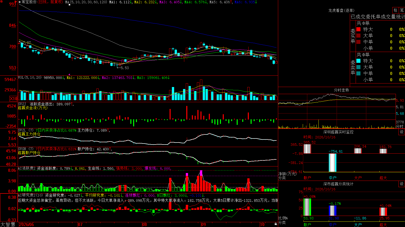Click the 大智慧 logo text at bottom-left
Viewport: 405px width, 227px height.
[x=8, y=224]
